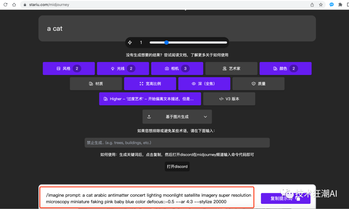Click the camera icon on the 相机 button
The width and height of the screenshot is (349, 209).
click(x=167, y=68)
